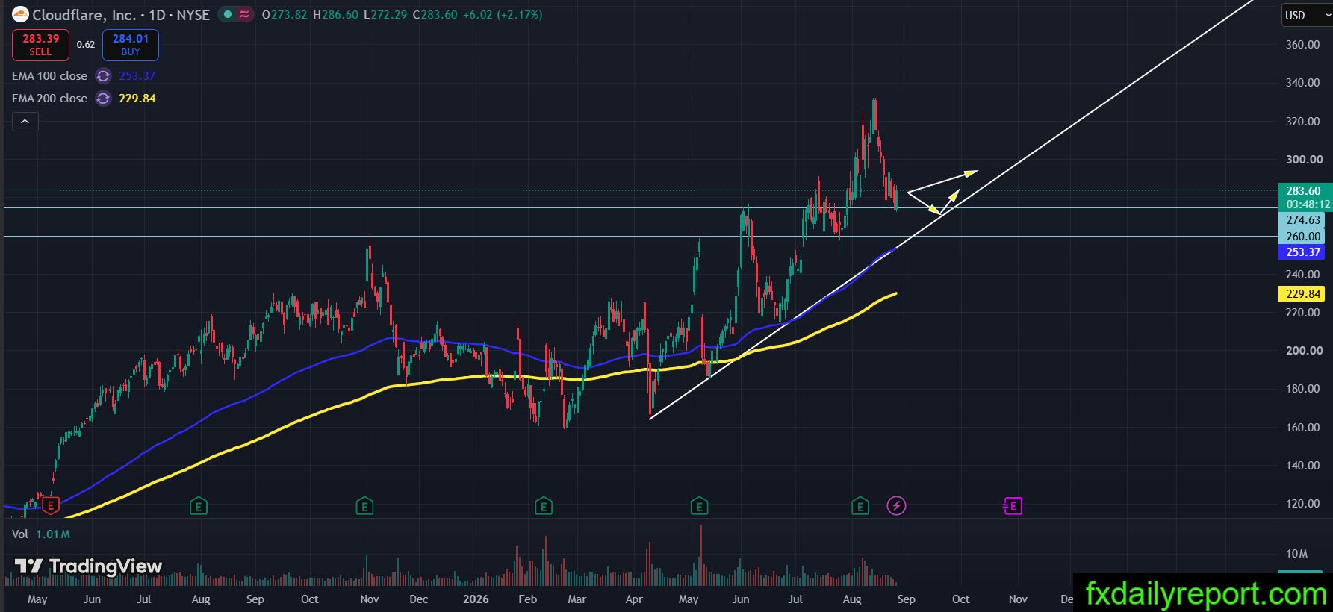The height and width of the screenshot is (612, 1333).
Task: Click the Dec label left of 2026
Action: pyautogui.click(x=419, y=599)
